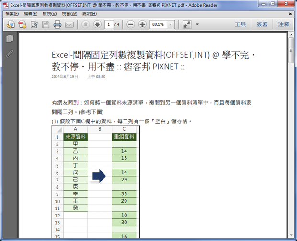Open the 簽署 pane

click(262, 24)
